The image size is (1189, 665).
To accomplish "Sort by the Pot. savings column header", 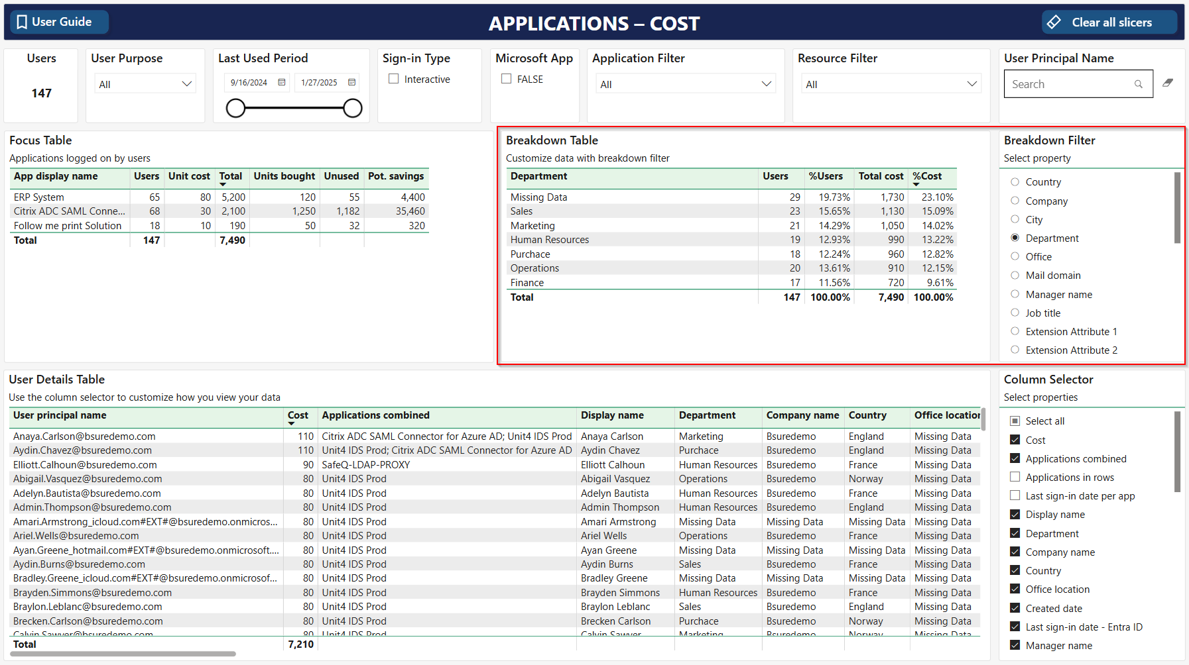I will pyautogui.click(x=396, y=176).
